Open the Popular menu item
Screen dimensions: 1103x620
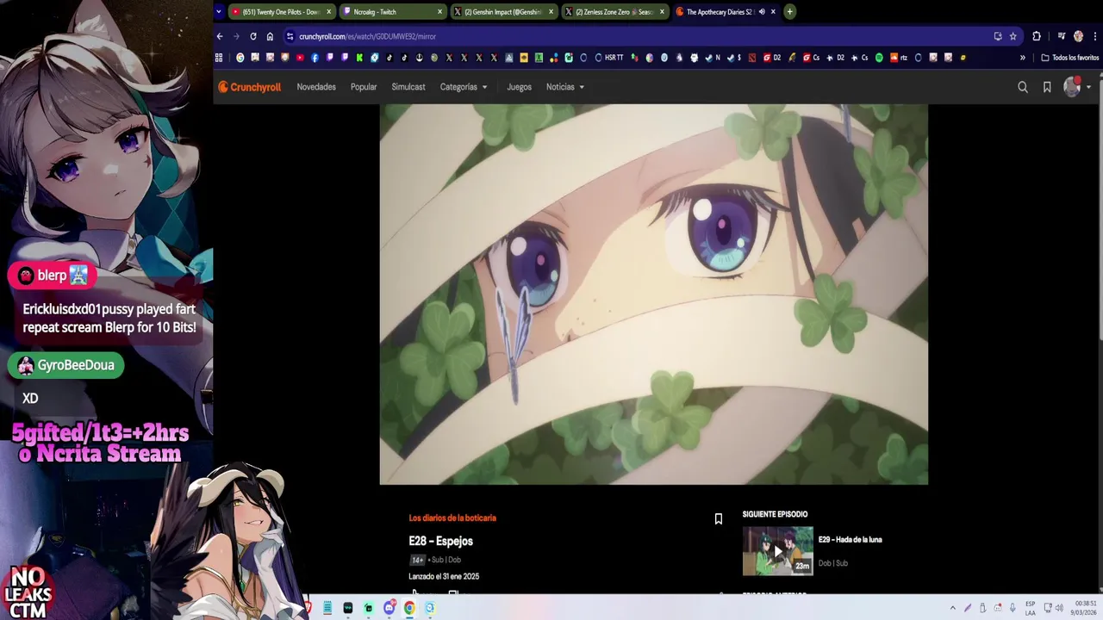tap(364, 87)
